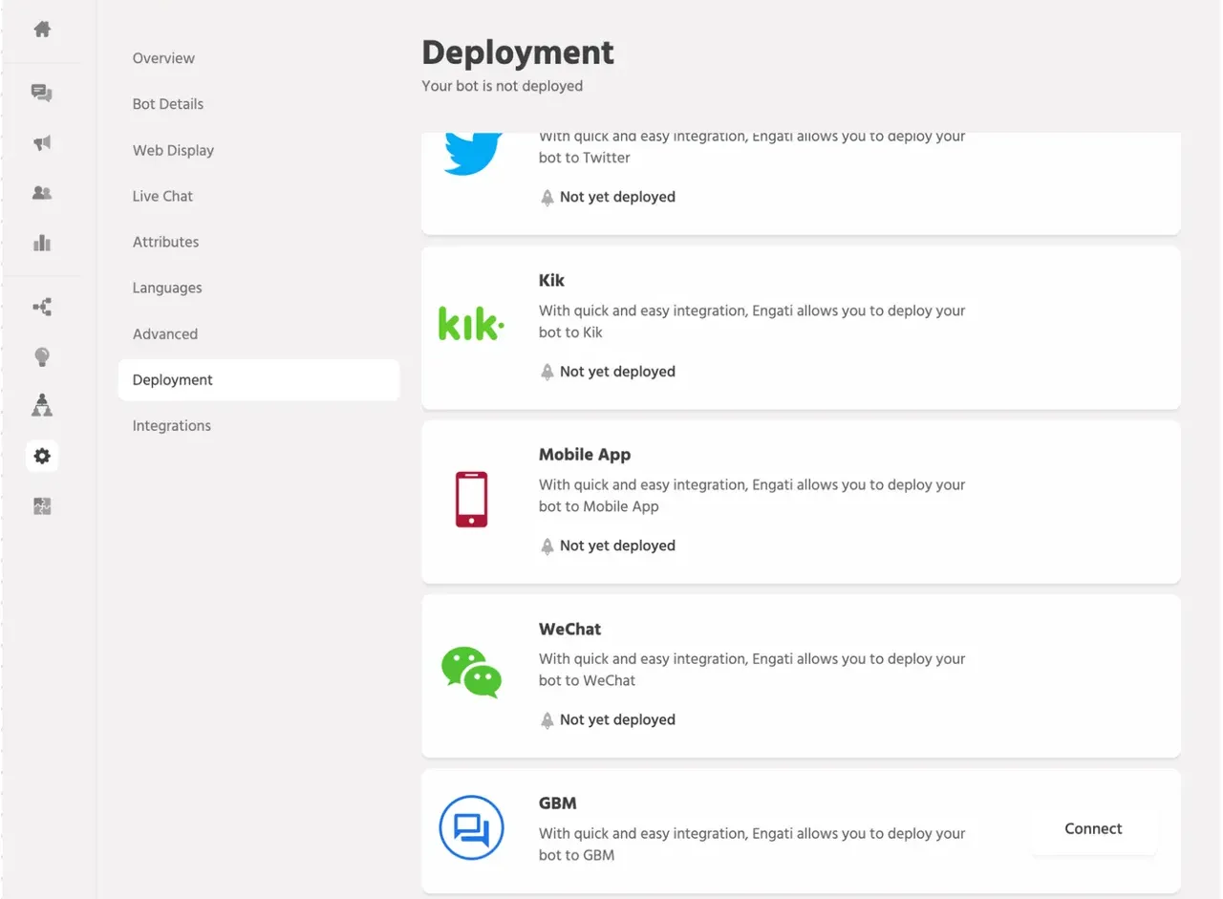Screen dimensions: 1223x899
Task: Click the GBM card title
Action: (x=557, y=803)
